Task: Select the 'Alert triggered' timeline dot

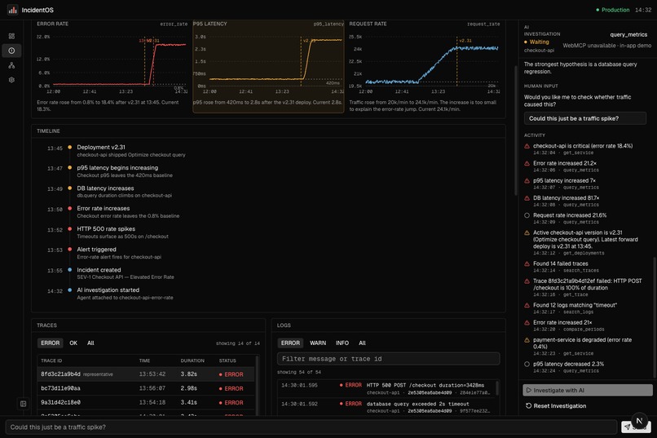Action: pyautogui.click(x=69, y=250)
